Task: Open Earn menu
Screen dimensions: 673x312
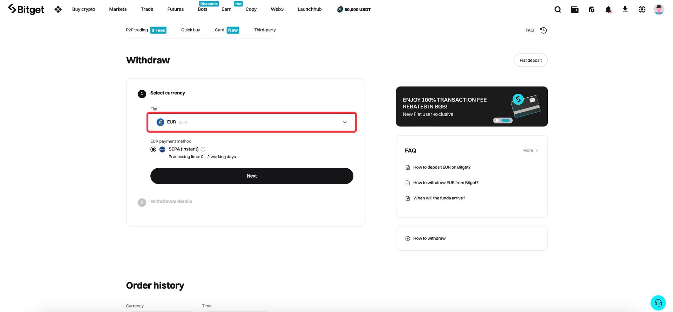Action: coord(226,9)
